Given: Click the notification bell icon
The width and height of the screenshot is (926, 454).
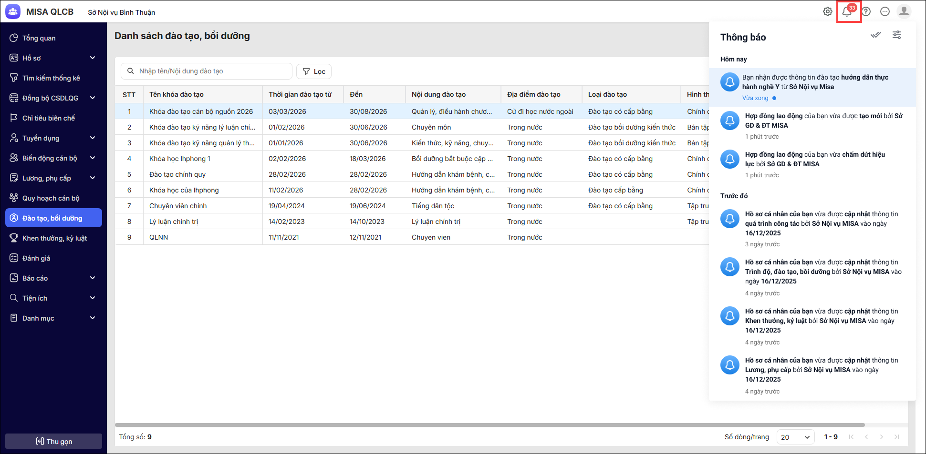Looking at the screenshot, I should point(847,11).
